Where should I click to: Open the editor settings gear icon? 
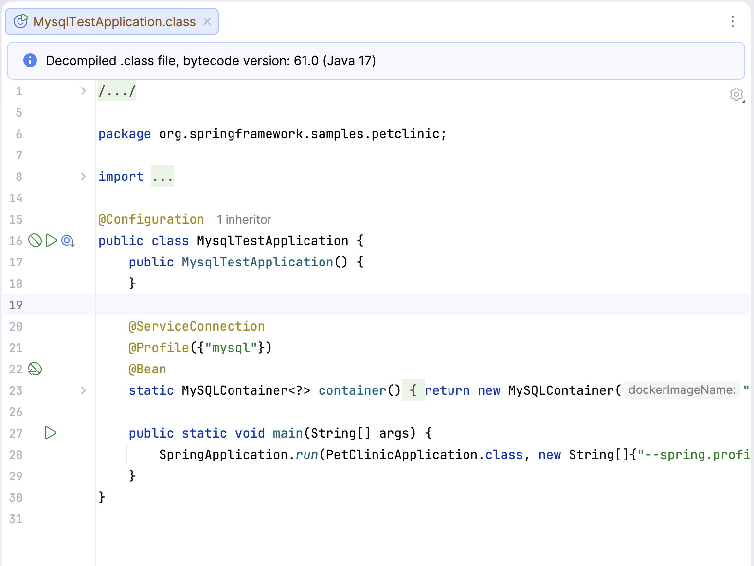[736, 94]
